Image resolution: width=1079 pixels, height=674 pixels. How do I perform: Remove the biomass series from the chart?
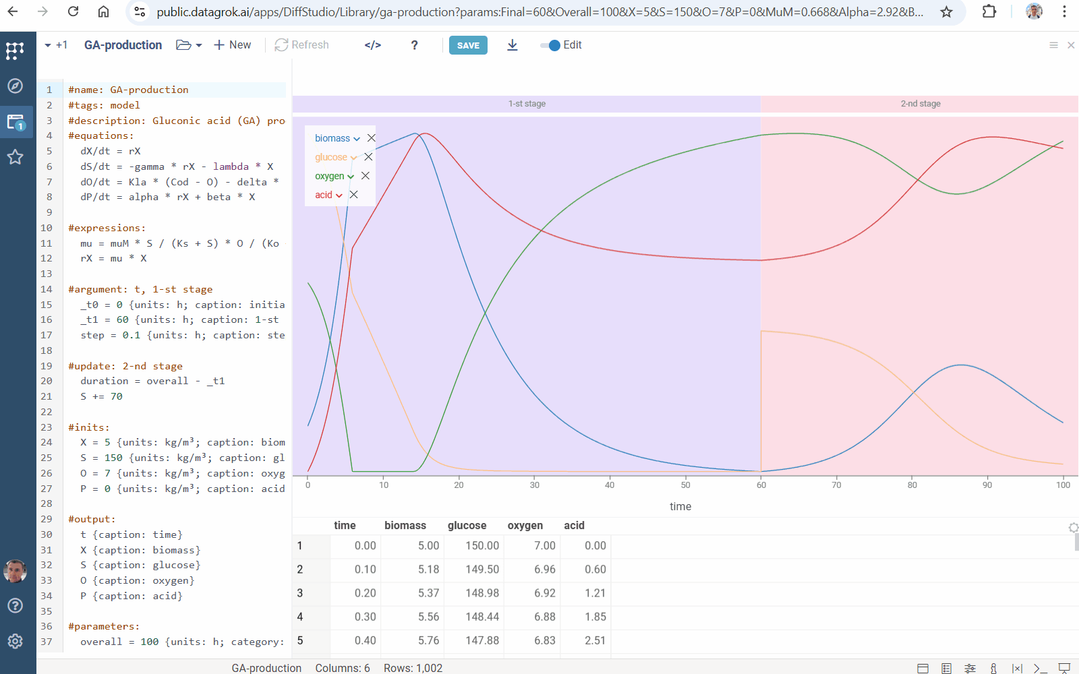372,138
